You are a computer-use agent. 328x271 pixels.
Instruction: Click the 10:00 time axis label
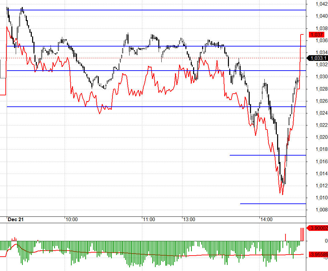point(72,219)
